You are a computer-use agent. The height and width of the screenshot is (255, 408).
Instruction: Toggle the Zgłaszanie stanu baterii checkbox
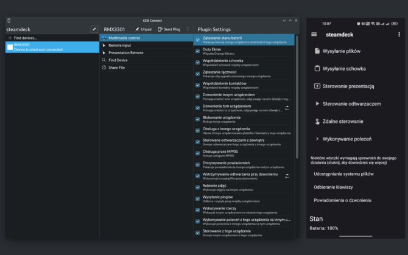(x=198, y=40)
